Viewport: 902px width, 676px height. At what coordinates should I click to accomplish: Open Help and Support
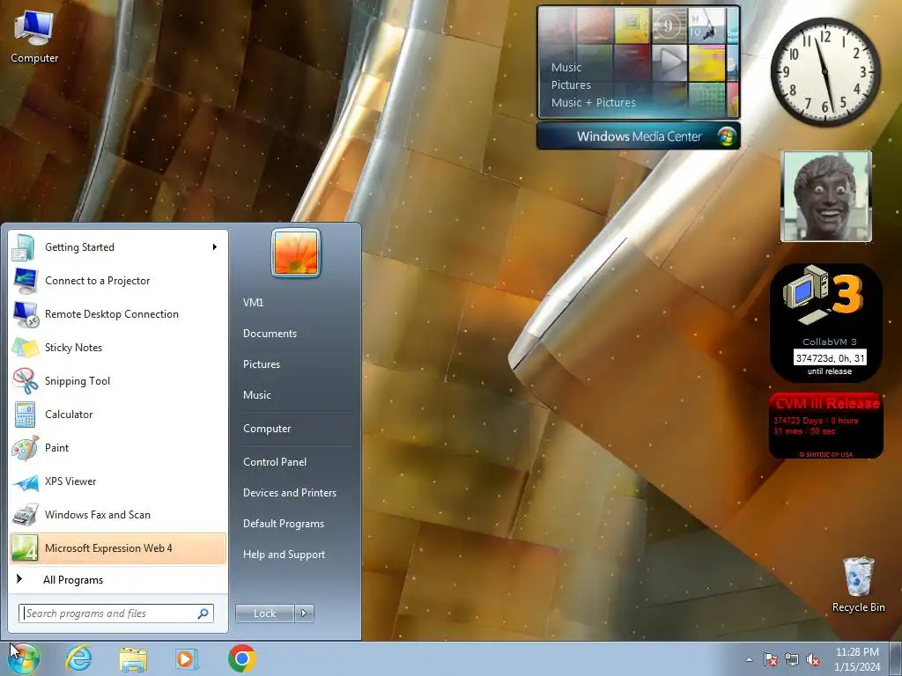[284, 555]
